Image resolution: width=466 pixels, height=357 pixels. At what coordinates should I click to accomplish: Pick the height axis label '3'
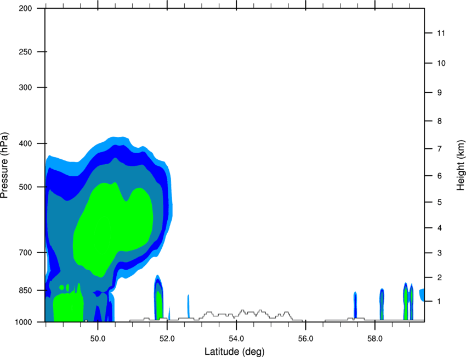click(x=440, y=253)
